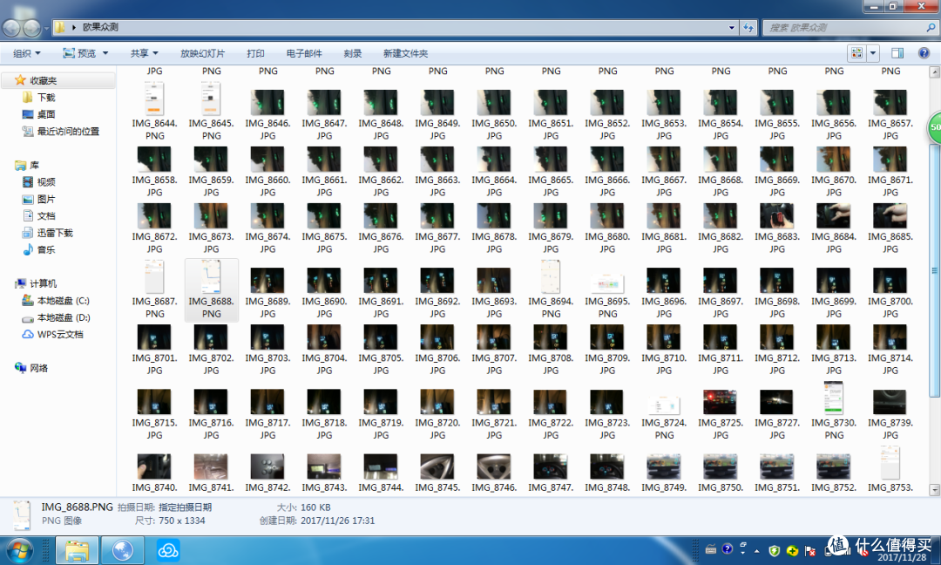Create a New Folder (新建文件夹)

coord(405,53)
